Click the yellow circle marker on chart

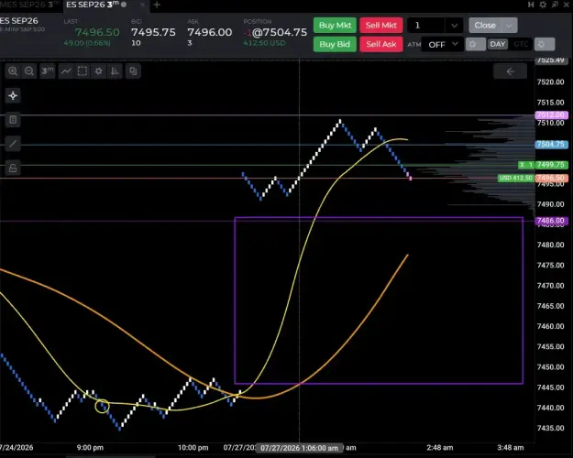[x=102, y=406]
